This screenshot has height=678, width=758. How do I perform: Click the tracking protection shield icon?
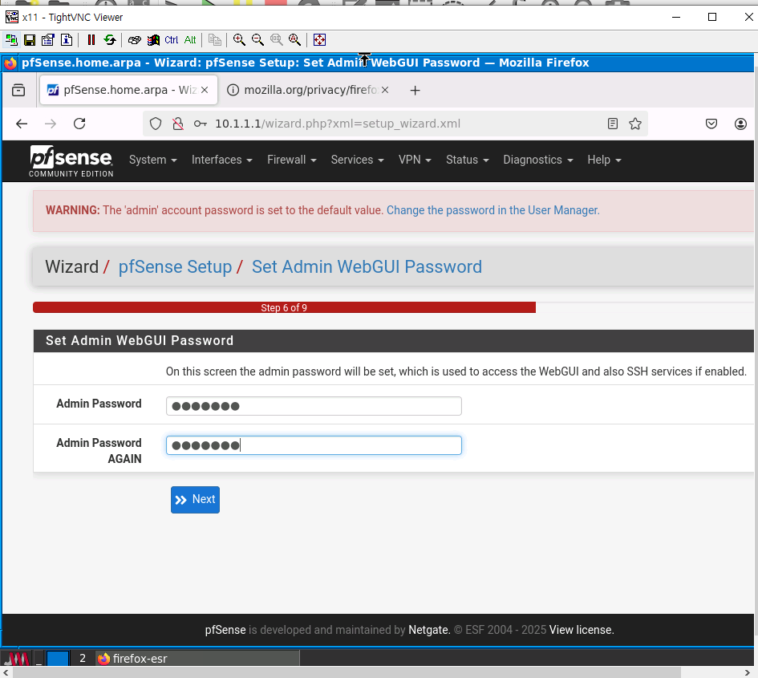[x=155, y=124]
